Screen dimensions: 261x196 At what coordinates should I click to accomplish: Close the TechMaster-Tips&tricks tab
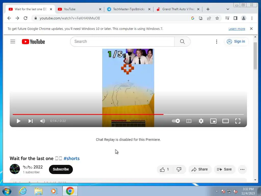coord(149,9)
